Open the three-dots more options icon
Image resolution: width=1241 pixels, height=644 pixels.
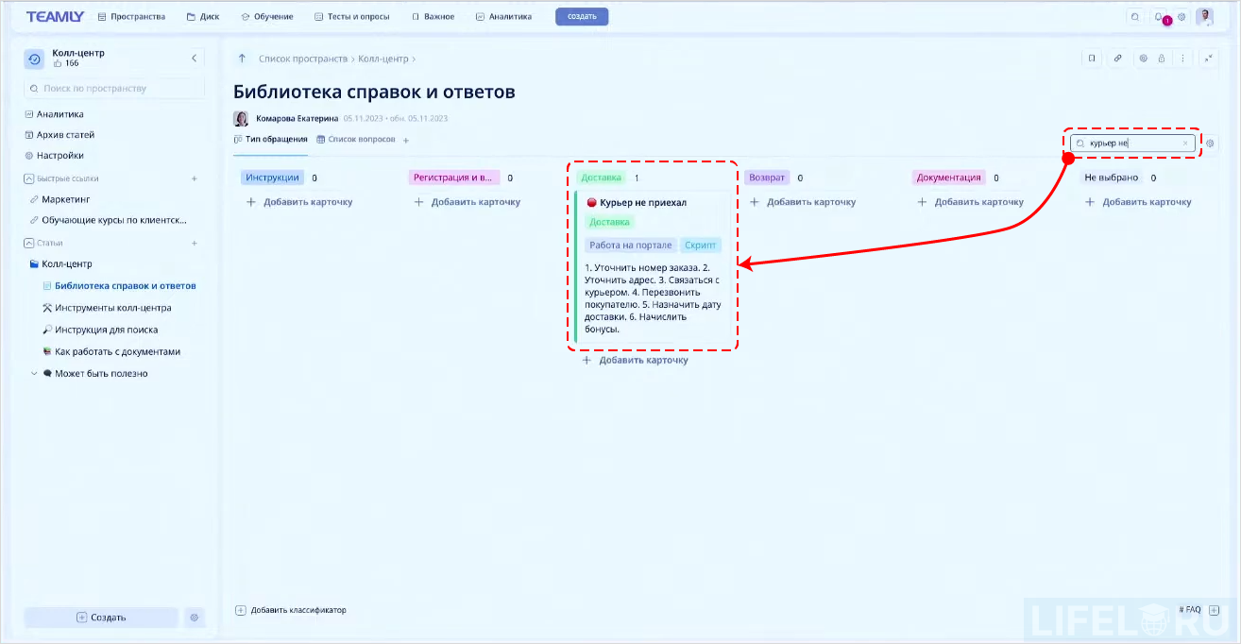[1183, 59]
